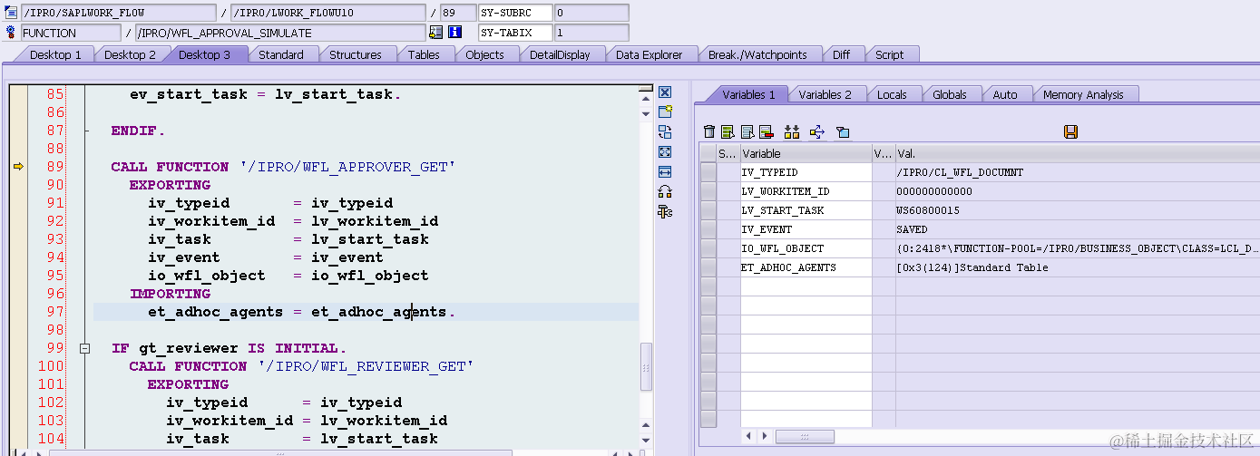Open the Data Explorer tab

pos(649,54)
